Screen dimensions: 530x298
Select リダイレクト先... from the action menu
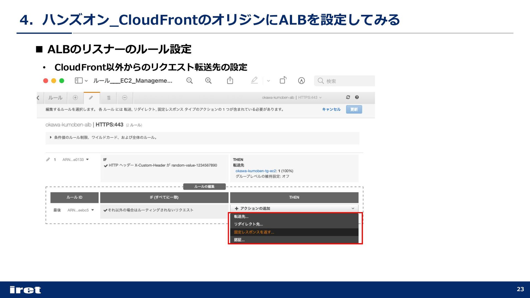294,224
